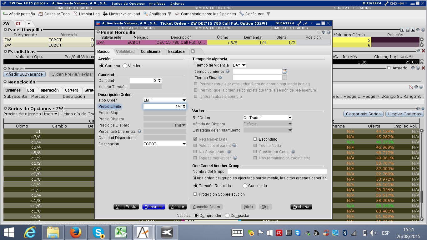This screenshot has width=427, height=240.
Task: Click Añadir pestaña in the main toolbar
Action: (19, 14)
